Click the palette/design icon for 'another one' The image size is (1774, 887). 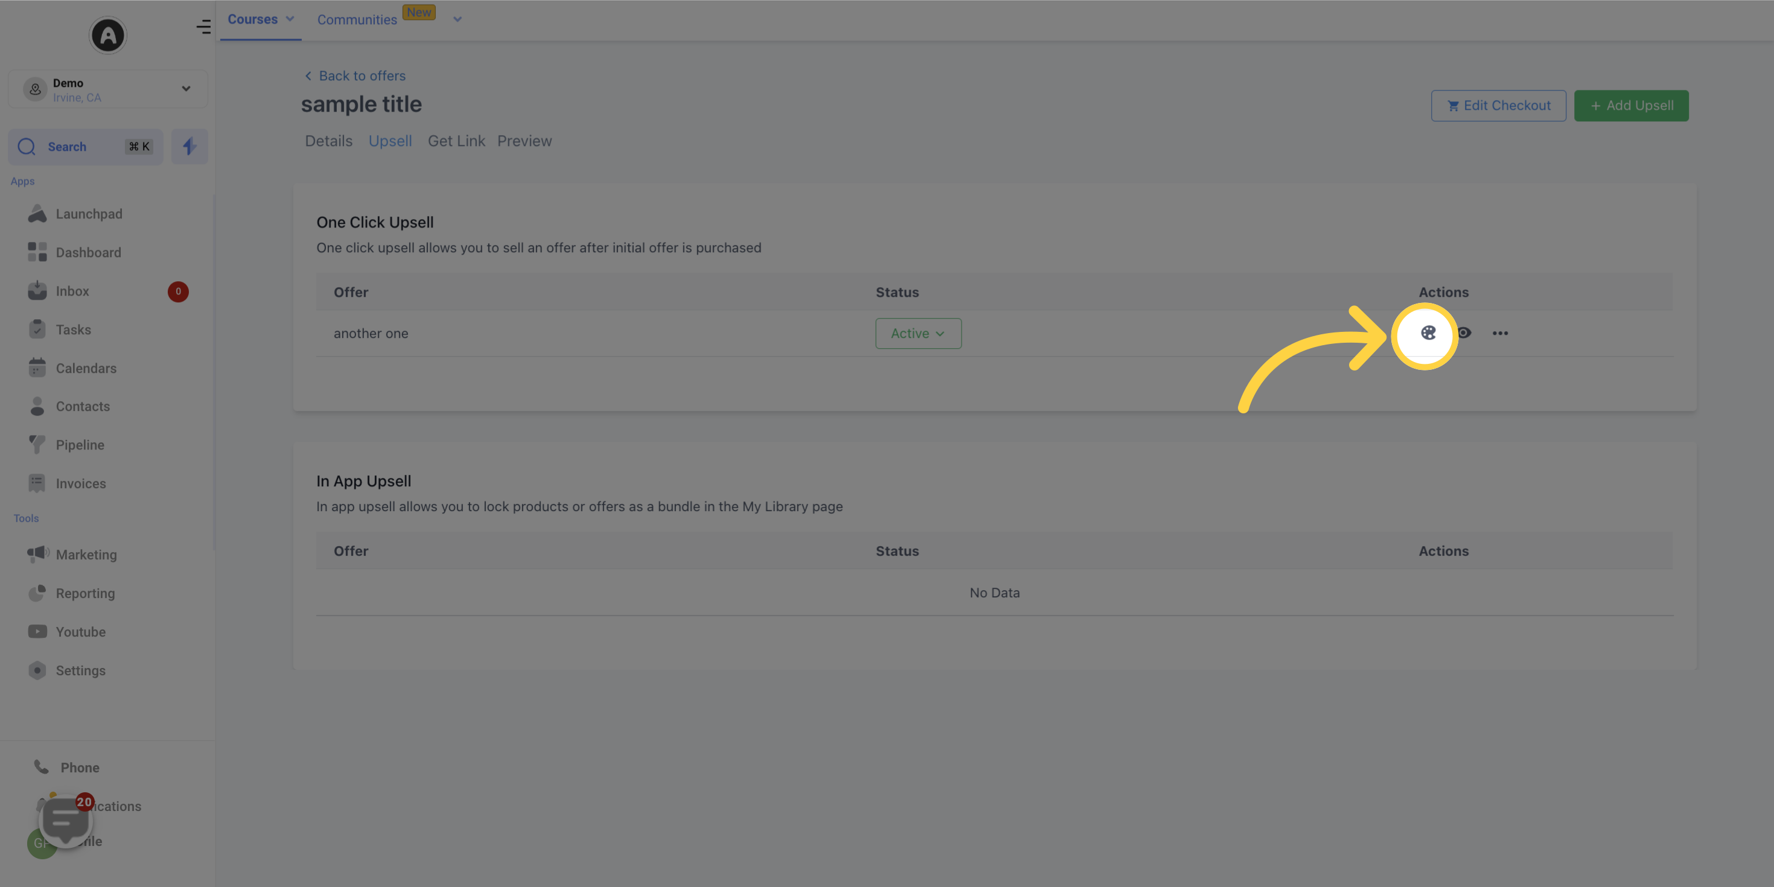1428,332
